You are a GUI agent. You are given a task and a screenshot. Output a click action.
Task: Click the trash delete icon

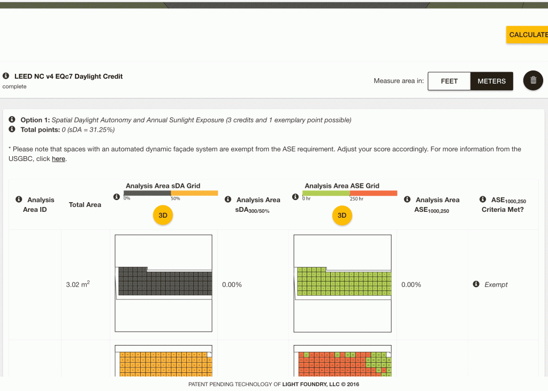tap(533, 81)
